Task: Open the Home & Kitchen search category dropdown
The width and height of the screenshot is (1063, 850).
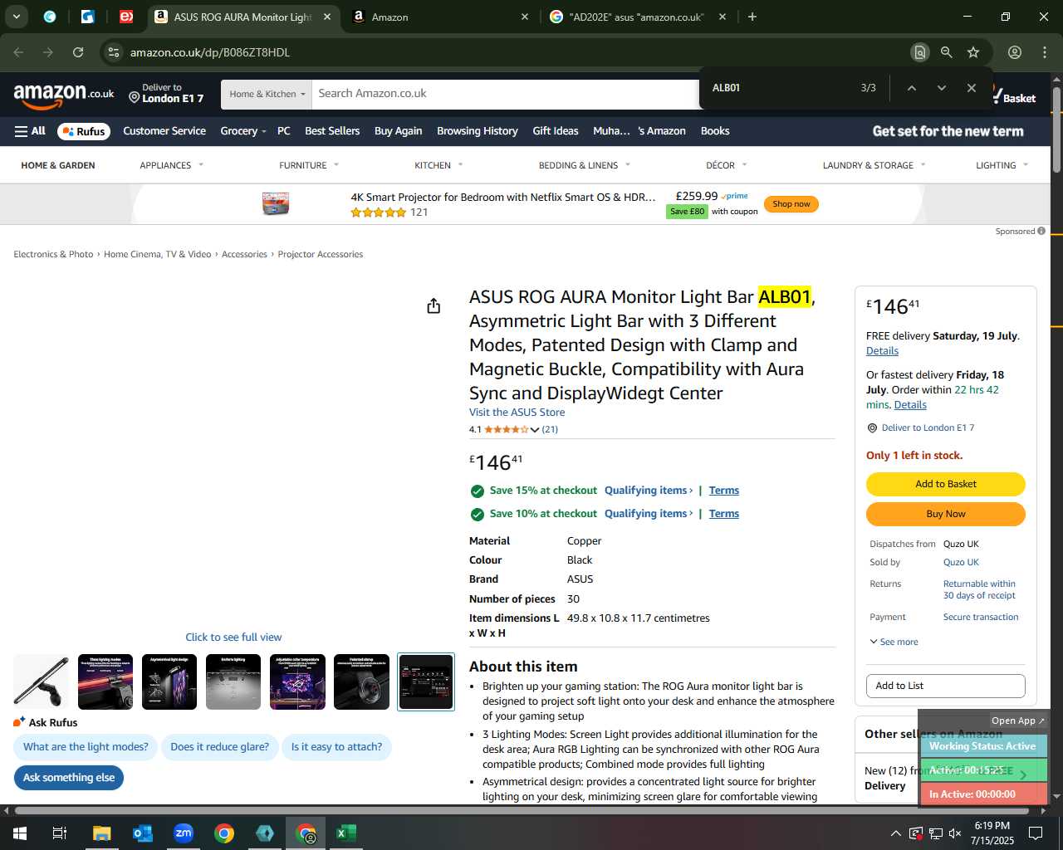Action: click(267, 94)
